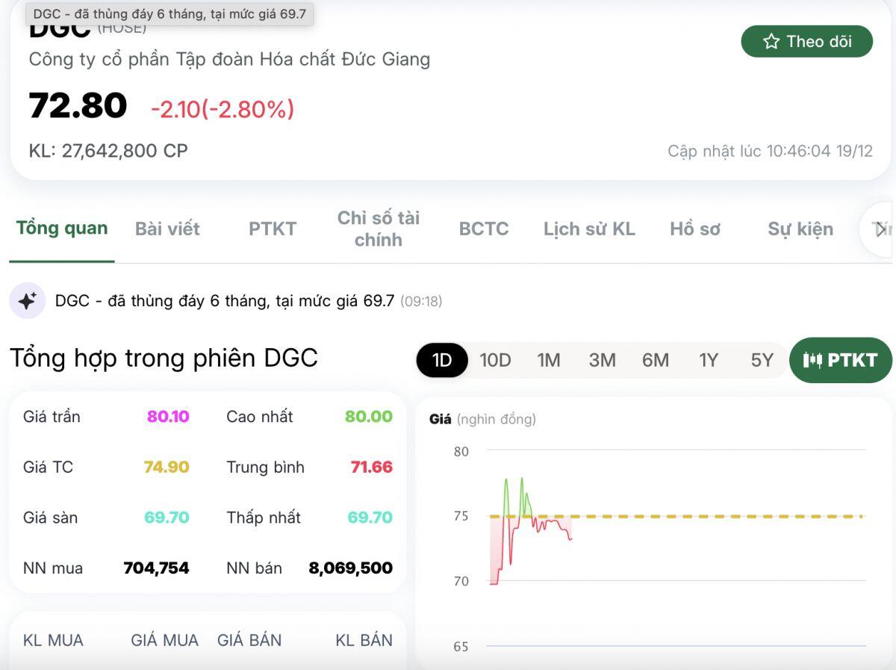Click the star Theo dõi follow button
This screenshot has height=670, width=896.
(x=806, y=41)
